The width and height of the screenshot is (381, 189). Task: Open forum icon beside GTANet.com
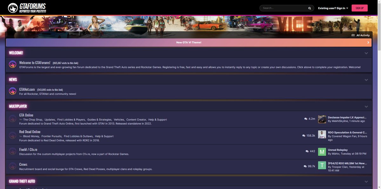[12, 91]
